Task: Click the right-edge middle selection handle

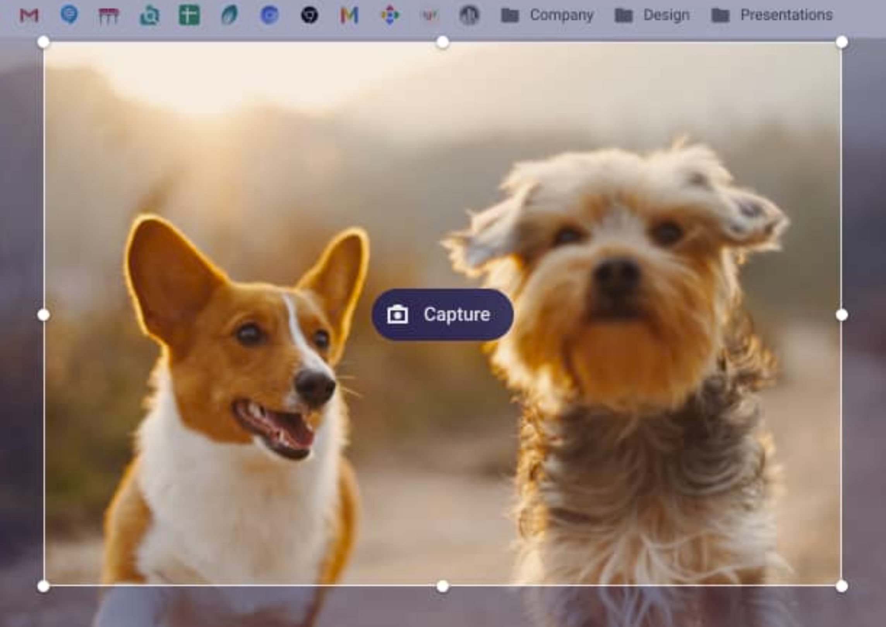Action: (842, 315)
